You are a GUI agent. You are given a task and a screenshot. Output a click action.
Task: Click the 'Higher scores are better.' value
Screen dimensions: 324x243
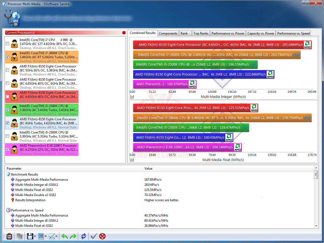tap(162, 200)
